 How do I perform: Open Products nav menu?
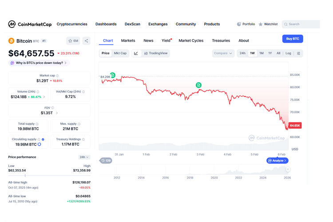pos(212,24)
